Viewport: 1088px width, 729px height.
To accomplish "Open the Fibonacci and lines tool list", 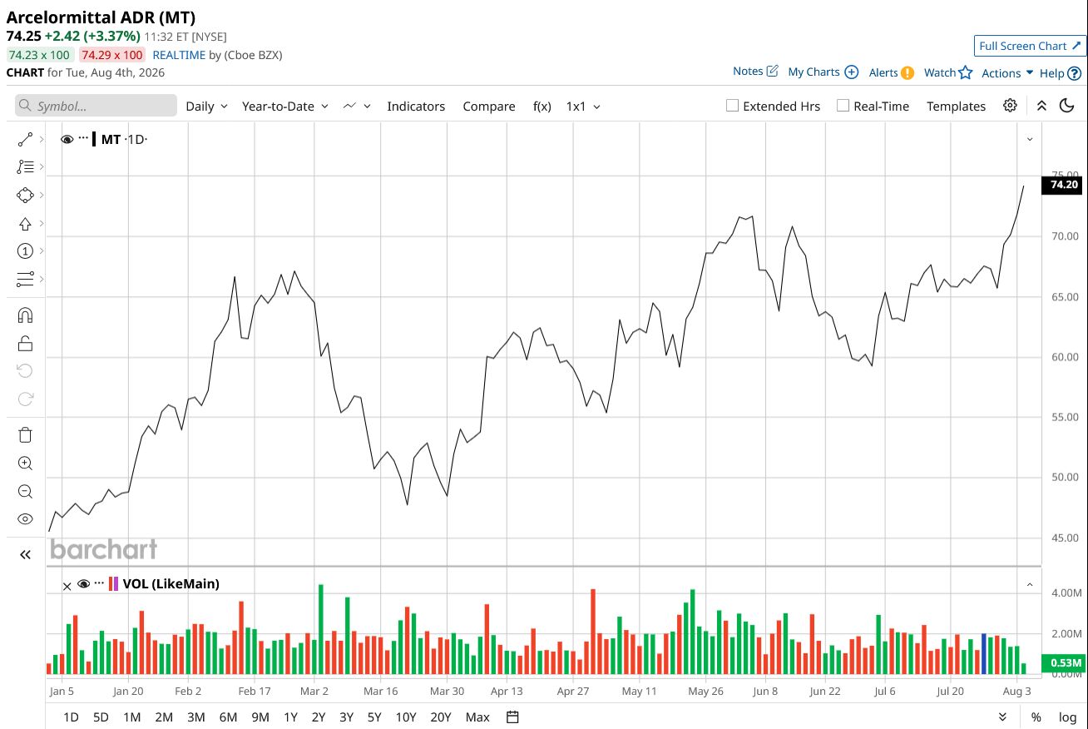I will point(25,167).
